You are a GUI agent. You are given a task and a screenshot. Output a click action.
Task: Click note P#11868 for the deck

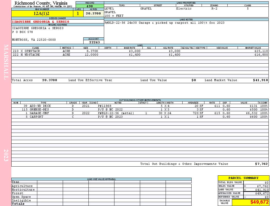click(105, 106)
